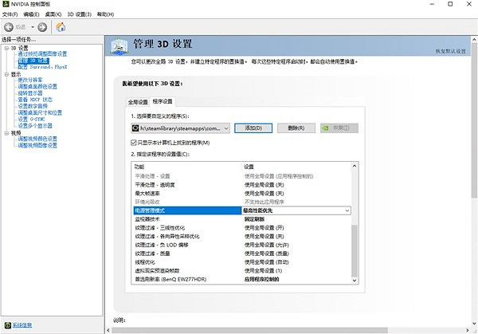Select the 纹理过滤 - 三线性优化 row
Image resolution: width=478 pixels, height=334 pixels.
[x=242, y=228]
